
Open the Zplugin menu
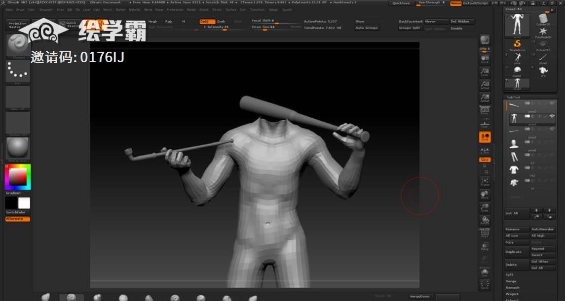[273, 10]
